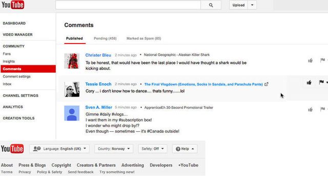The width and height of the screenshot is (328, 184).
Task: Click Send feedback in footer
Action: coord(80,172)
